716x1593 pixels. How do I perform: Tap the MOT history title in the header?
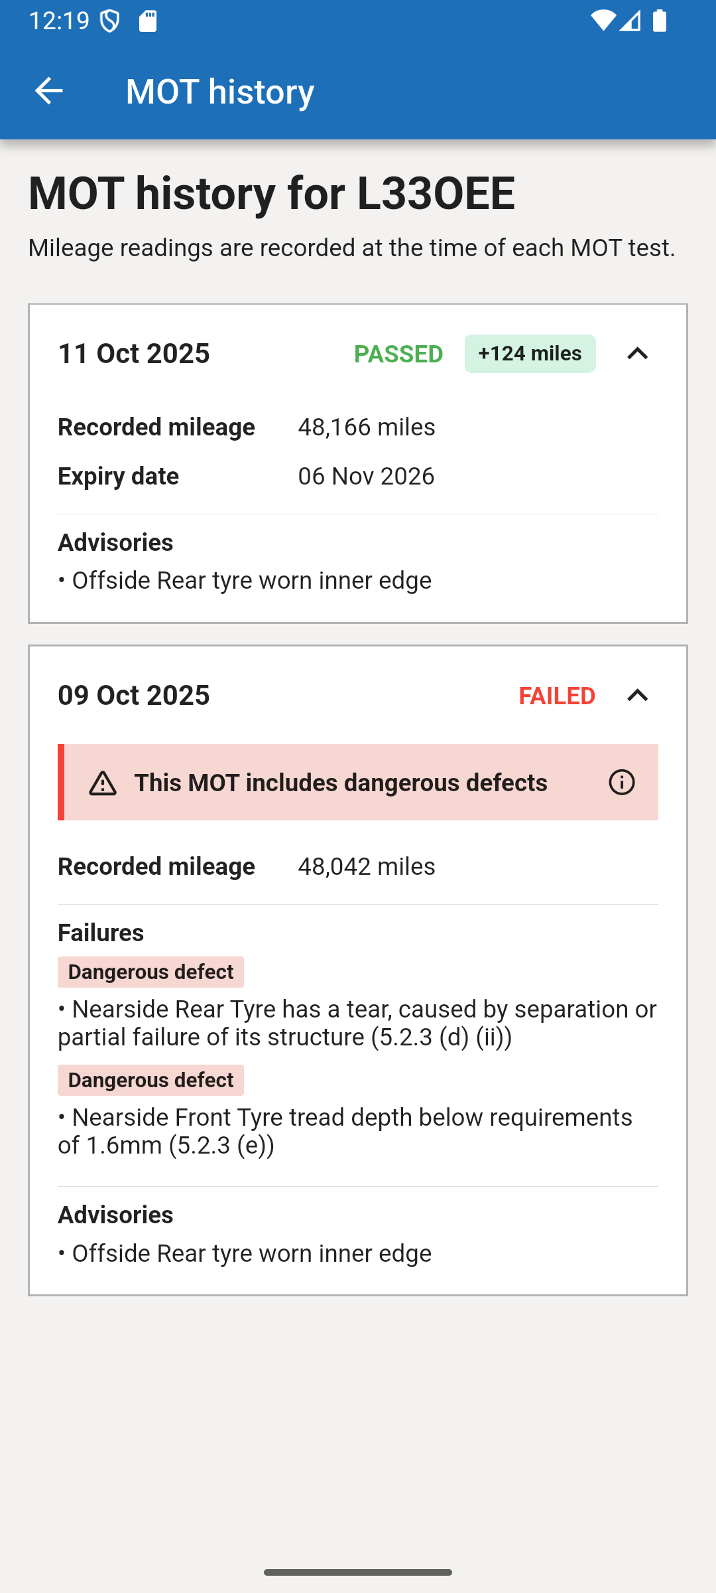(219, 90)
